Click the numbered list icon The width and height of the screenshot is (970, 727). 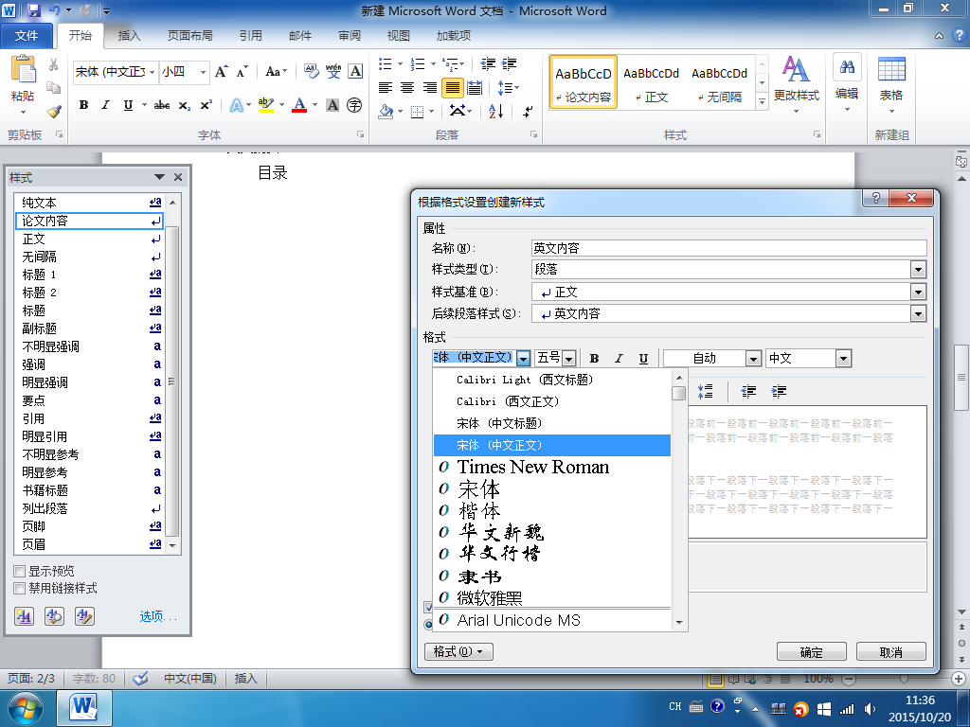click(x=418, y=63)
